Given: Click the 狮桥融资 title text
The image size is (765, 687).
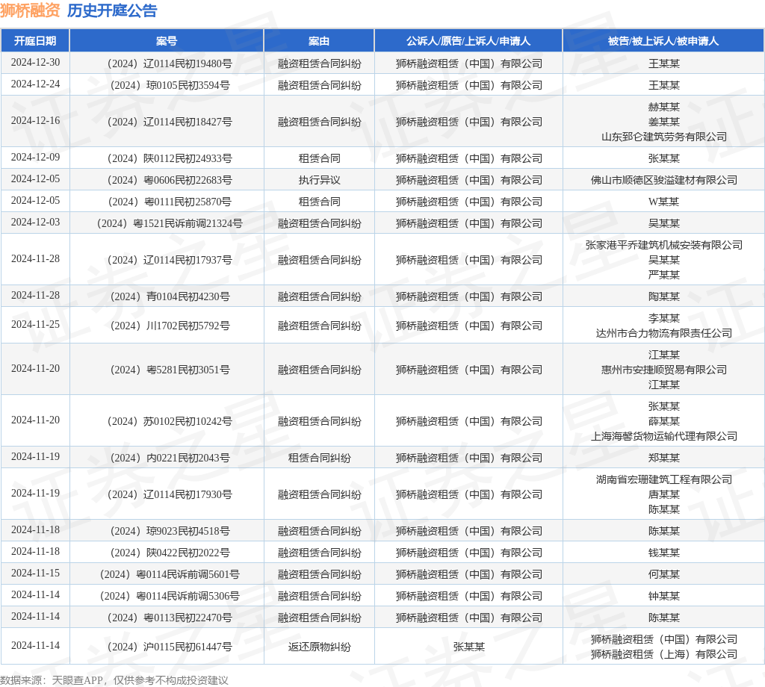Looking at the screenshot, I should (30, 10).
